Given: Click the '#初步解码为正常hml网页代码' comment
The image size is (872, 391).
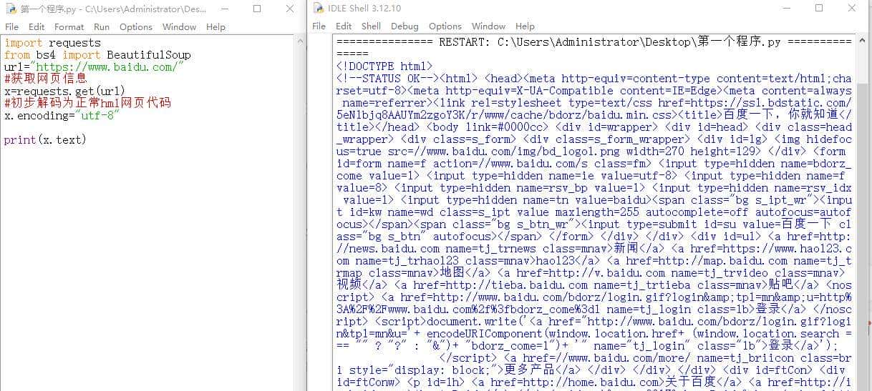Looking at the screenshot, I should click(87, 102).
